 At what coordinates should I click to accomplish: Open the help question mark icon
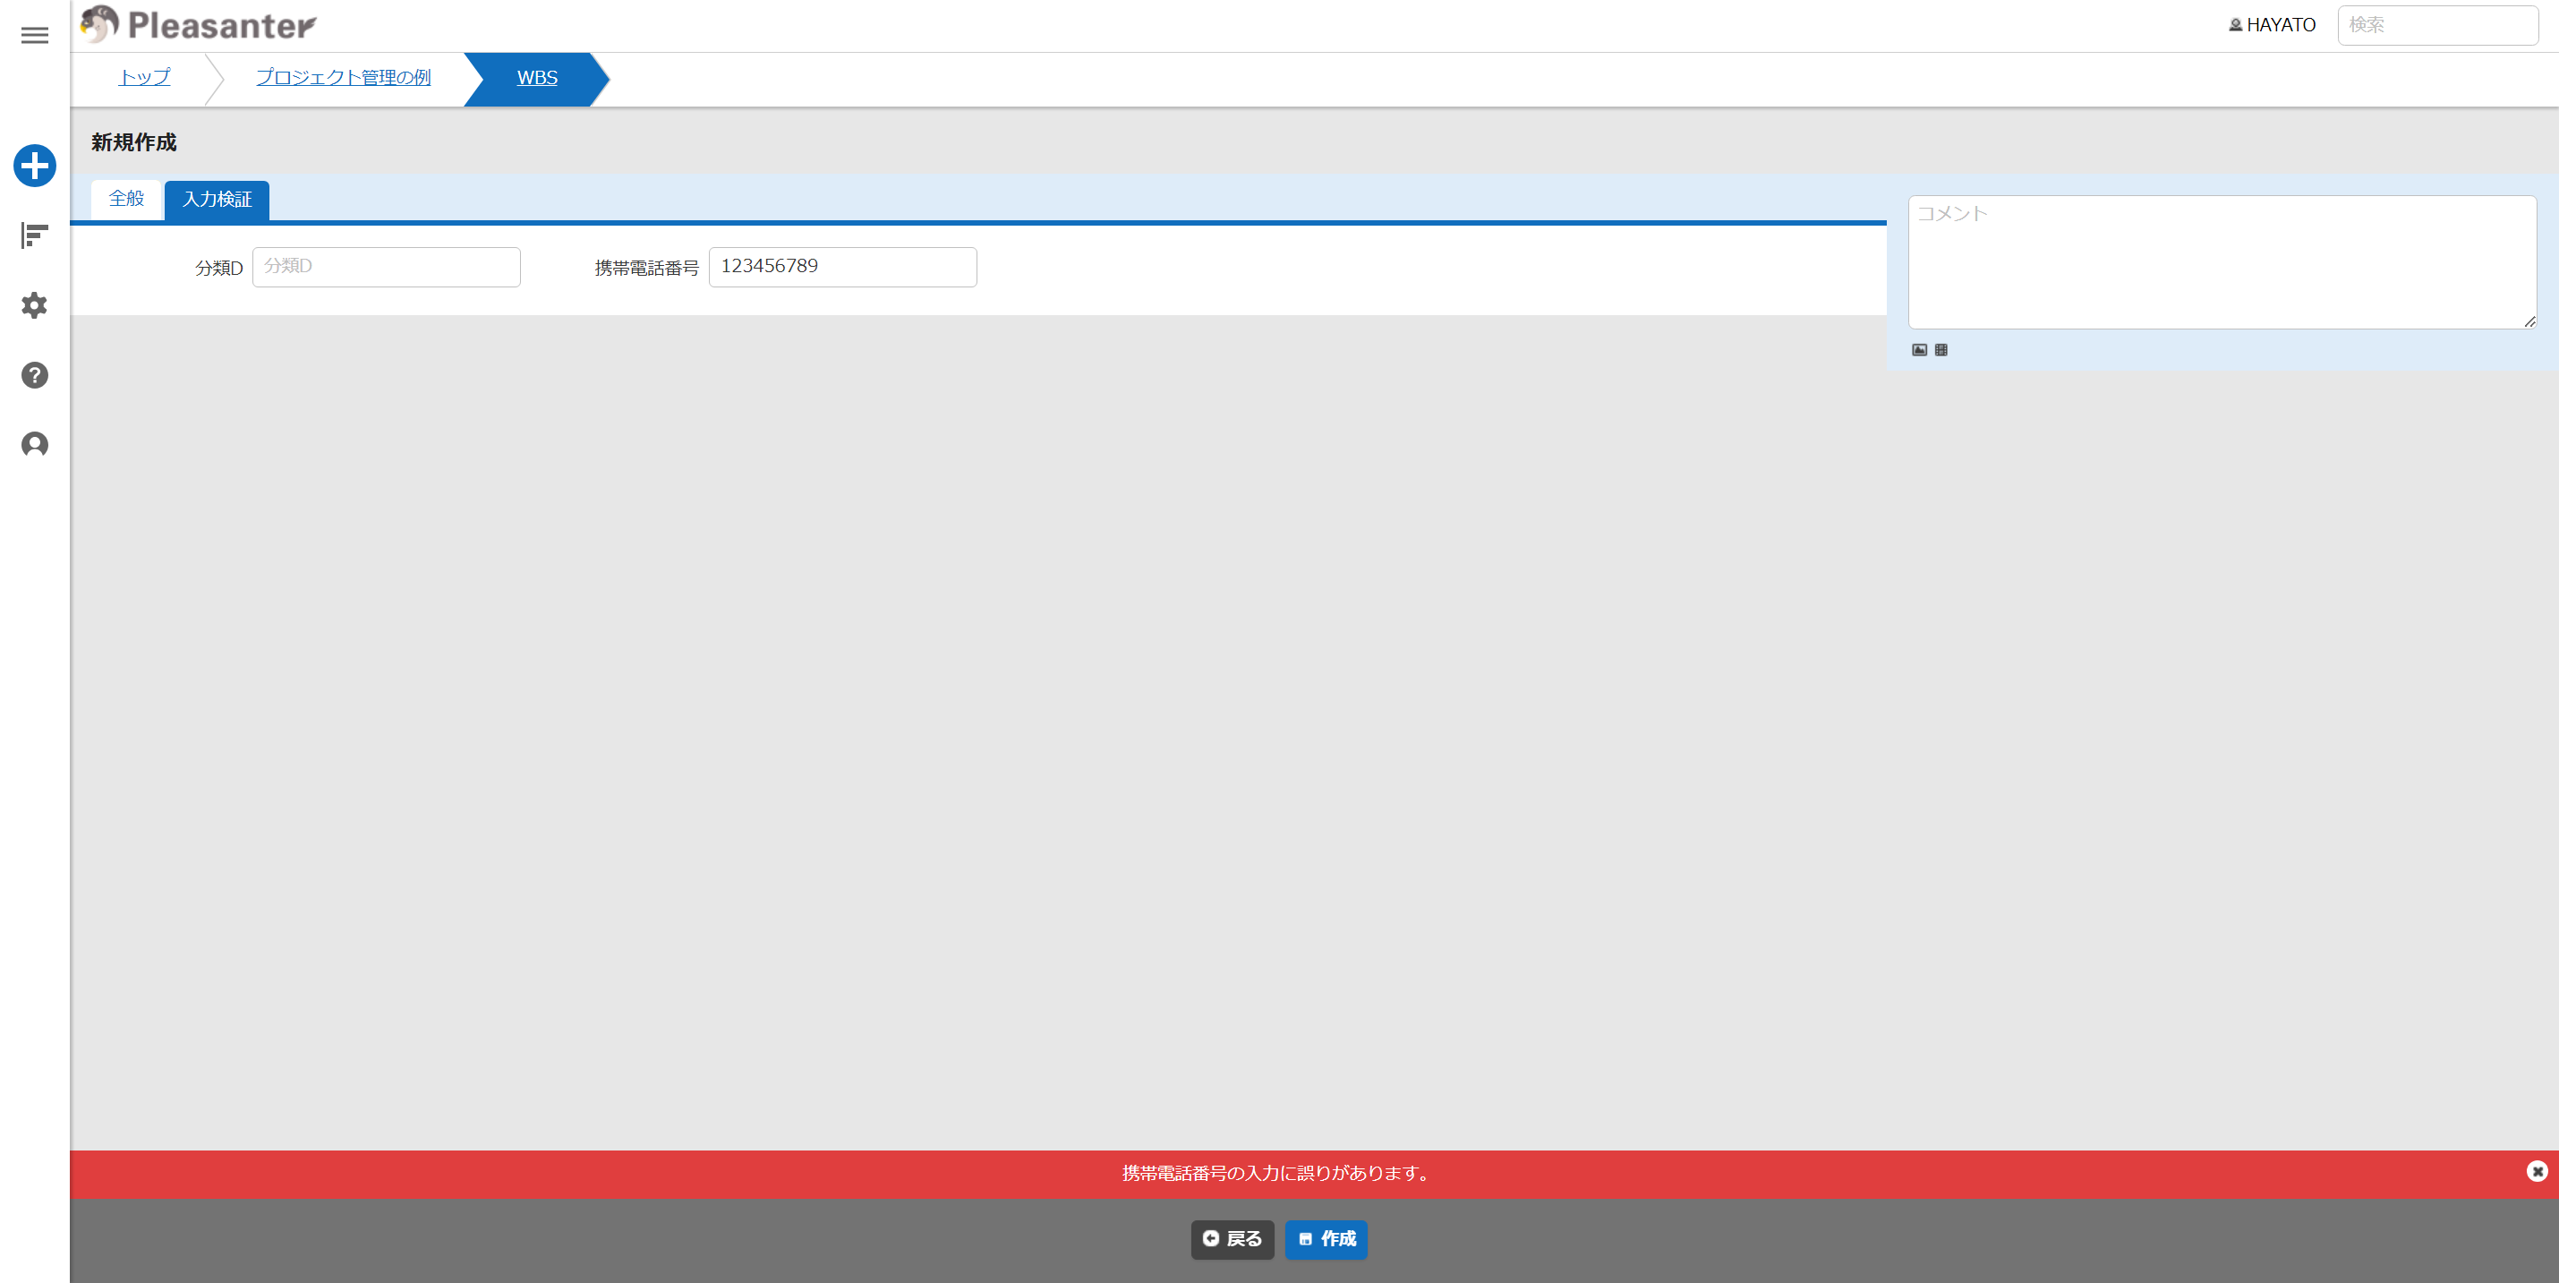coord(35,374)
